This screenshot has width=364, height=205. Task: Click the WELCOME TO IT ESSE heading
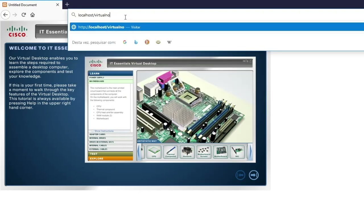(38, 48)
